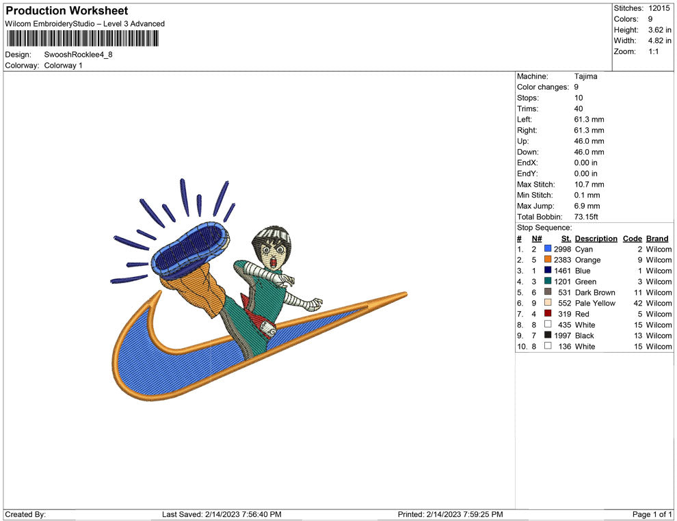677x521 pixels.
Task: Select the design name SwooshRocklee4_8
Action: 78,55
